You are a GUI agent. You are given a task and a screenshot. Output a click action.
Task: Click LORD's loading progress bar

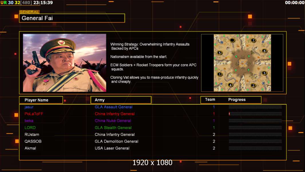pos(255,128)
